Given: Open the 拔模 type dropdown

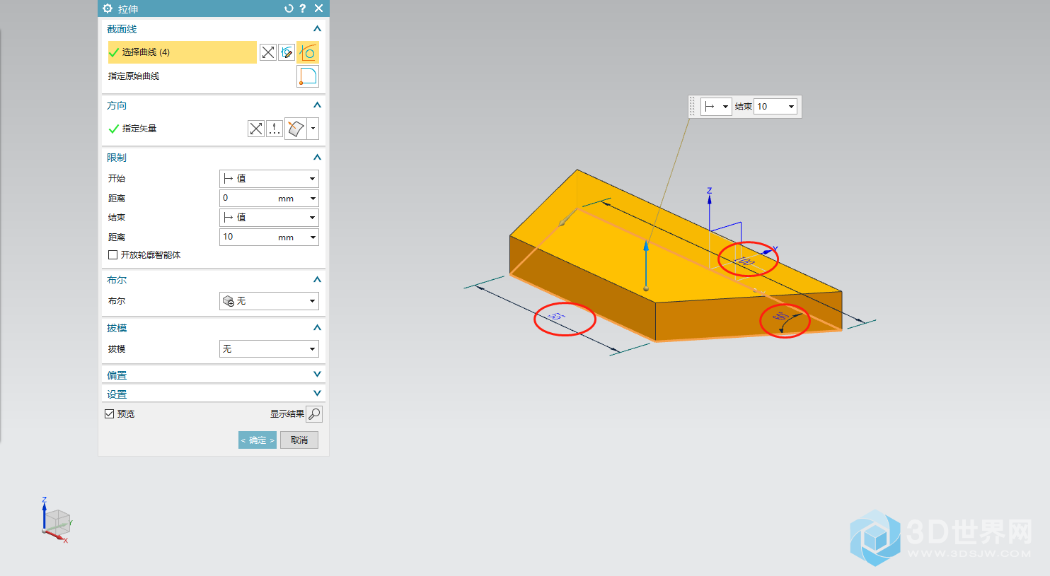Looking at the screenshot, I should click(269, 349).
